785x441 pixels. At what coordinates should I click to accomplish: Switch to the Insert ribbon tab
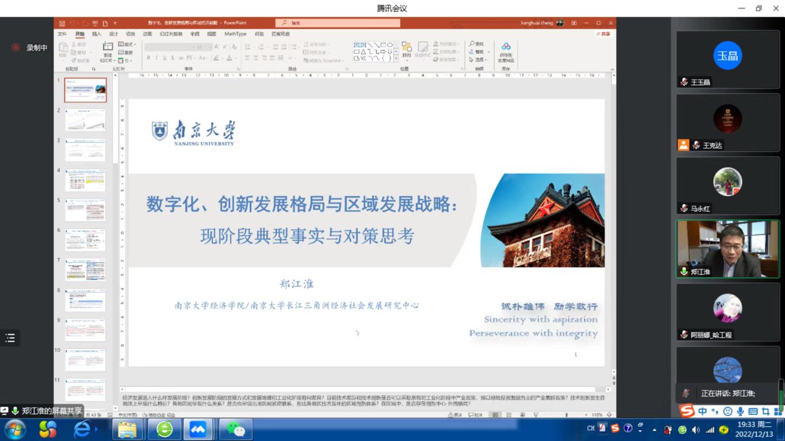pyautogui.click(x=97, y=34)
